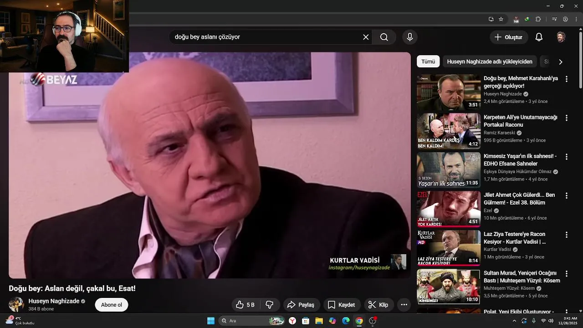The width and height of the screenshot is (583, 328).
Task: Open the red extension with badge count
Action: click(x=516, y=20)
